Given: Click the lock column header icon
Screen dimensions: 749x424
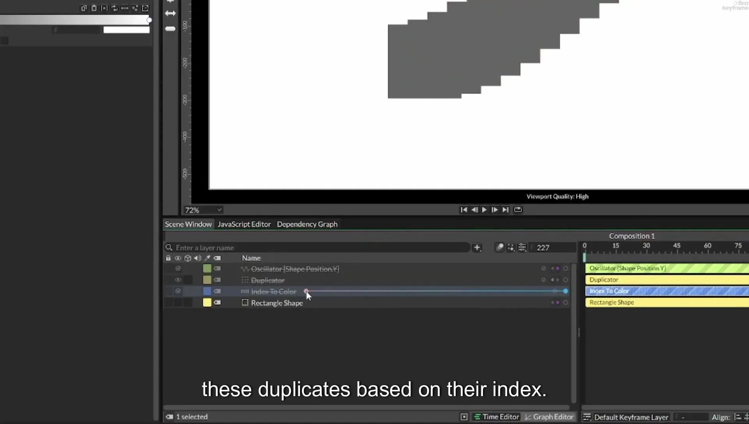Looking at the screenshot, I should [x=168, y=258].
